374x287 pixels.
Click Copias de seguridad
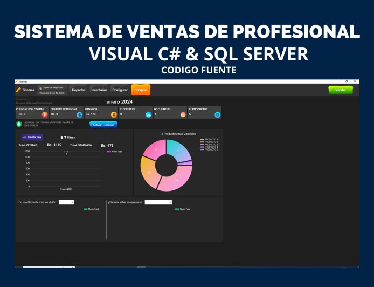52,88
